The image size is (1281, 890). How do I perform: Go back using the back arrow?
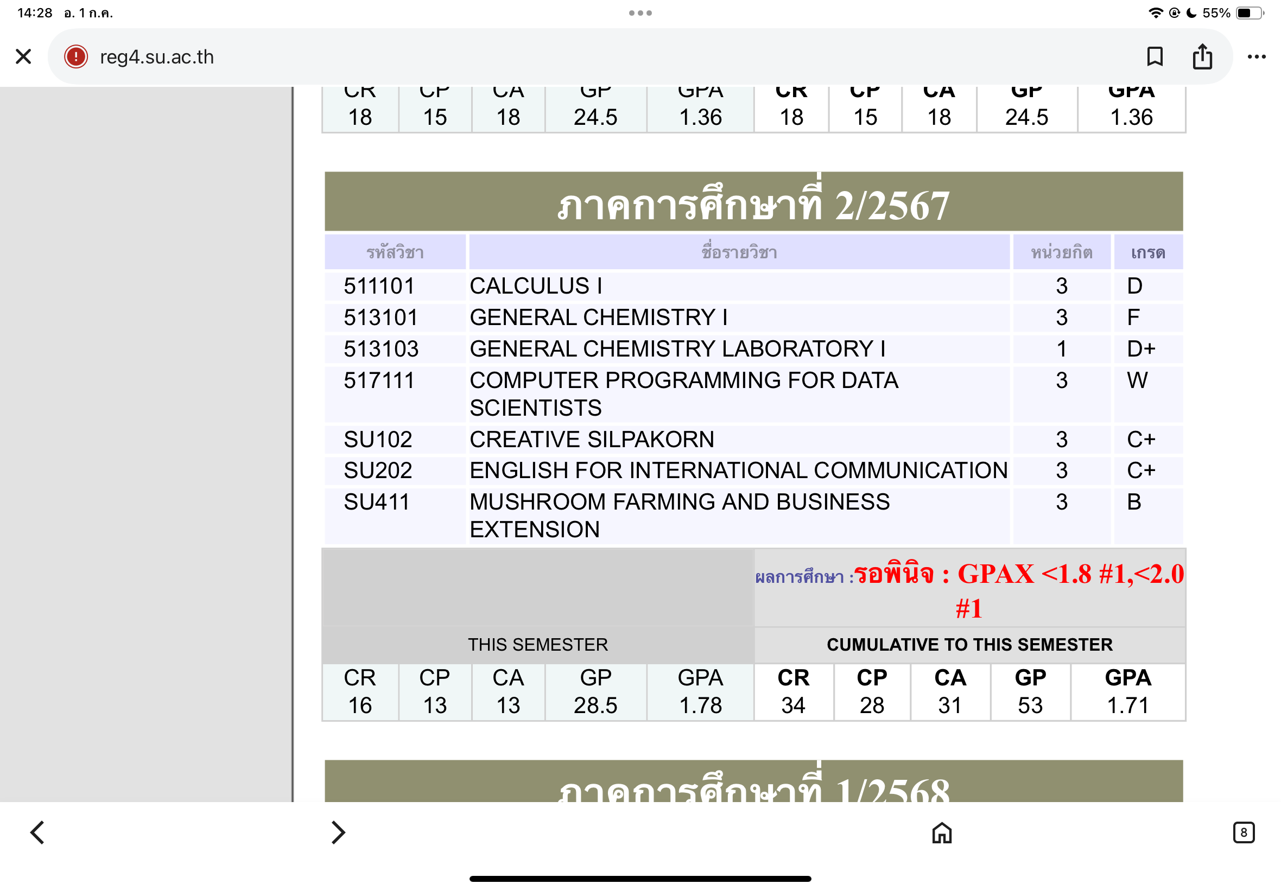[37, 832]
